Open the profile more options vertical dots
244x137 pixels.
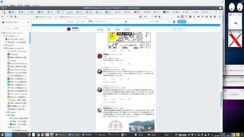coord(185,29)
